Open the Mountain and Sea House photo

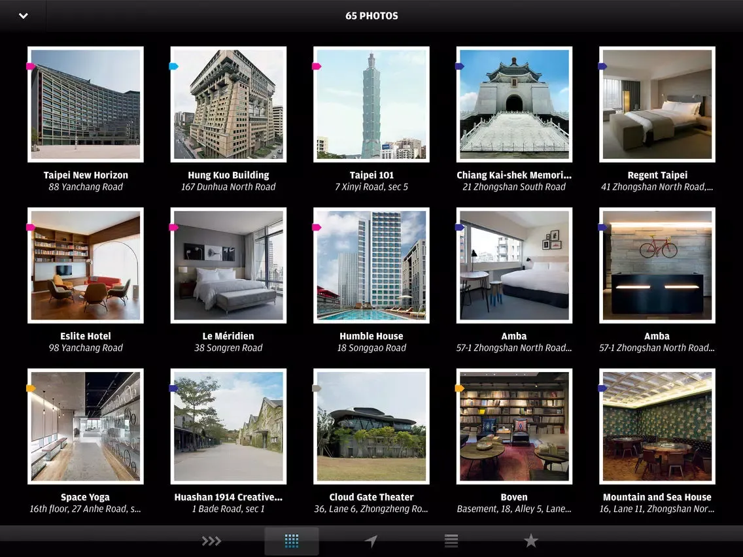point(657,426)
